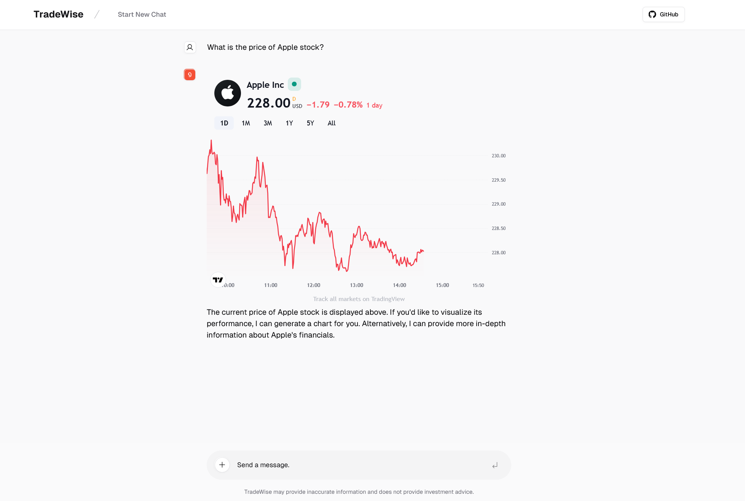Open Track all markets on TradingView link
This screenshot has width=745, height=501.
coord(359,299)
